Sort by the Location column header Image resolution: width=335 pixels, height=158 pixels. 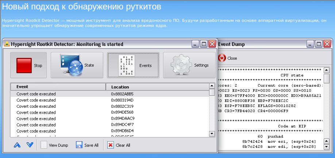pos(157,87)
